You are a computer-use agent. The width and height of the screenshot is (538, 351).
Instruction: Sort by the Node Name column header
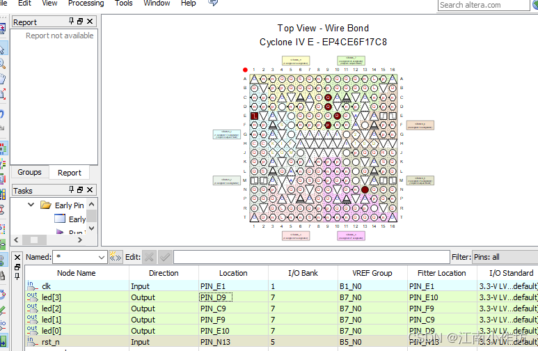(77, 273)
